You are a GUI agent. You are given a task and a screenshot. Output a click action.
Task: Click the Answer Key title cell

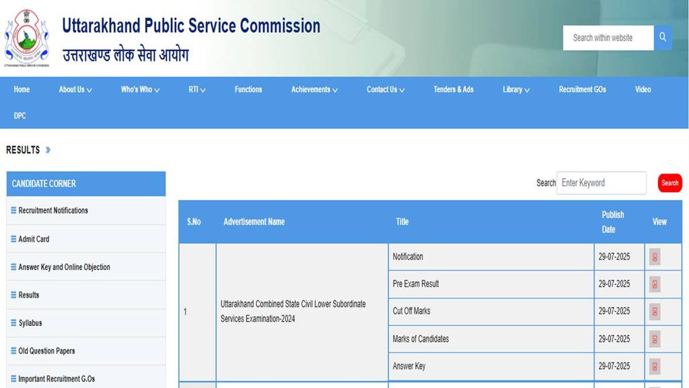(x=491, y=366)
